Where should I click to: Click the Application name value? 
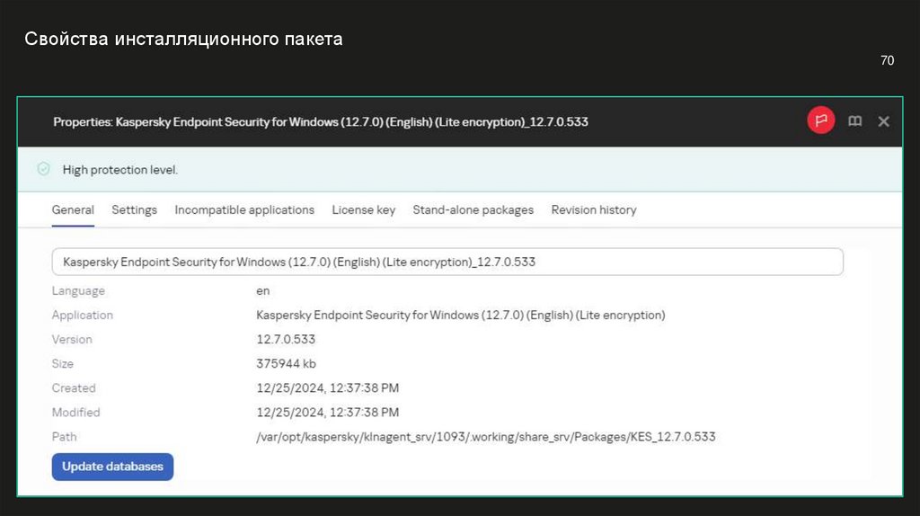point(460,316)
